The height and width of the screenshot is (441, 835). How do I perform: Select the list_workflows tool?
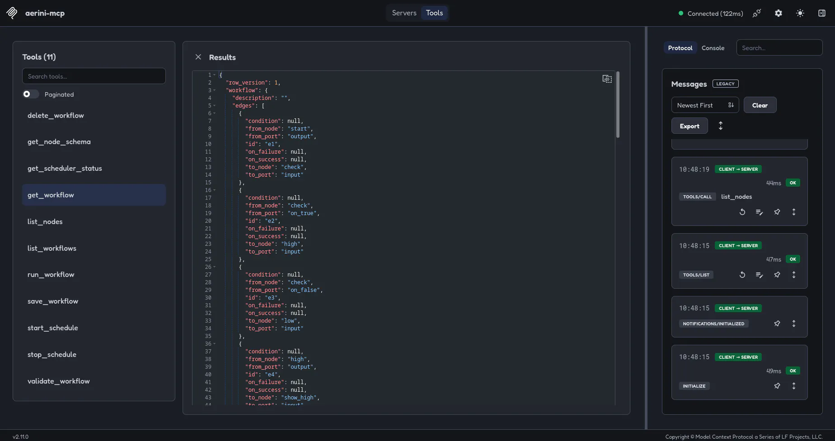pos(94,249)
